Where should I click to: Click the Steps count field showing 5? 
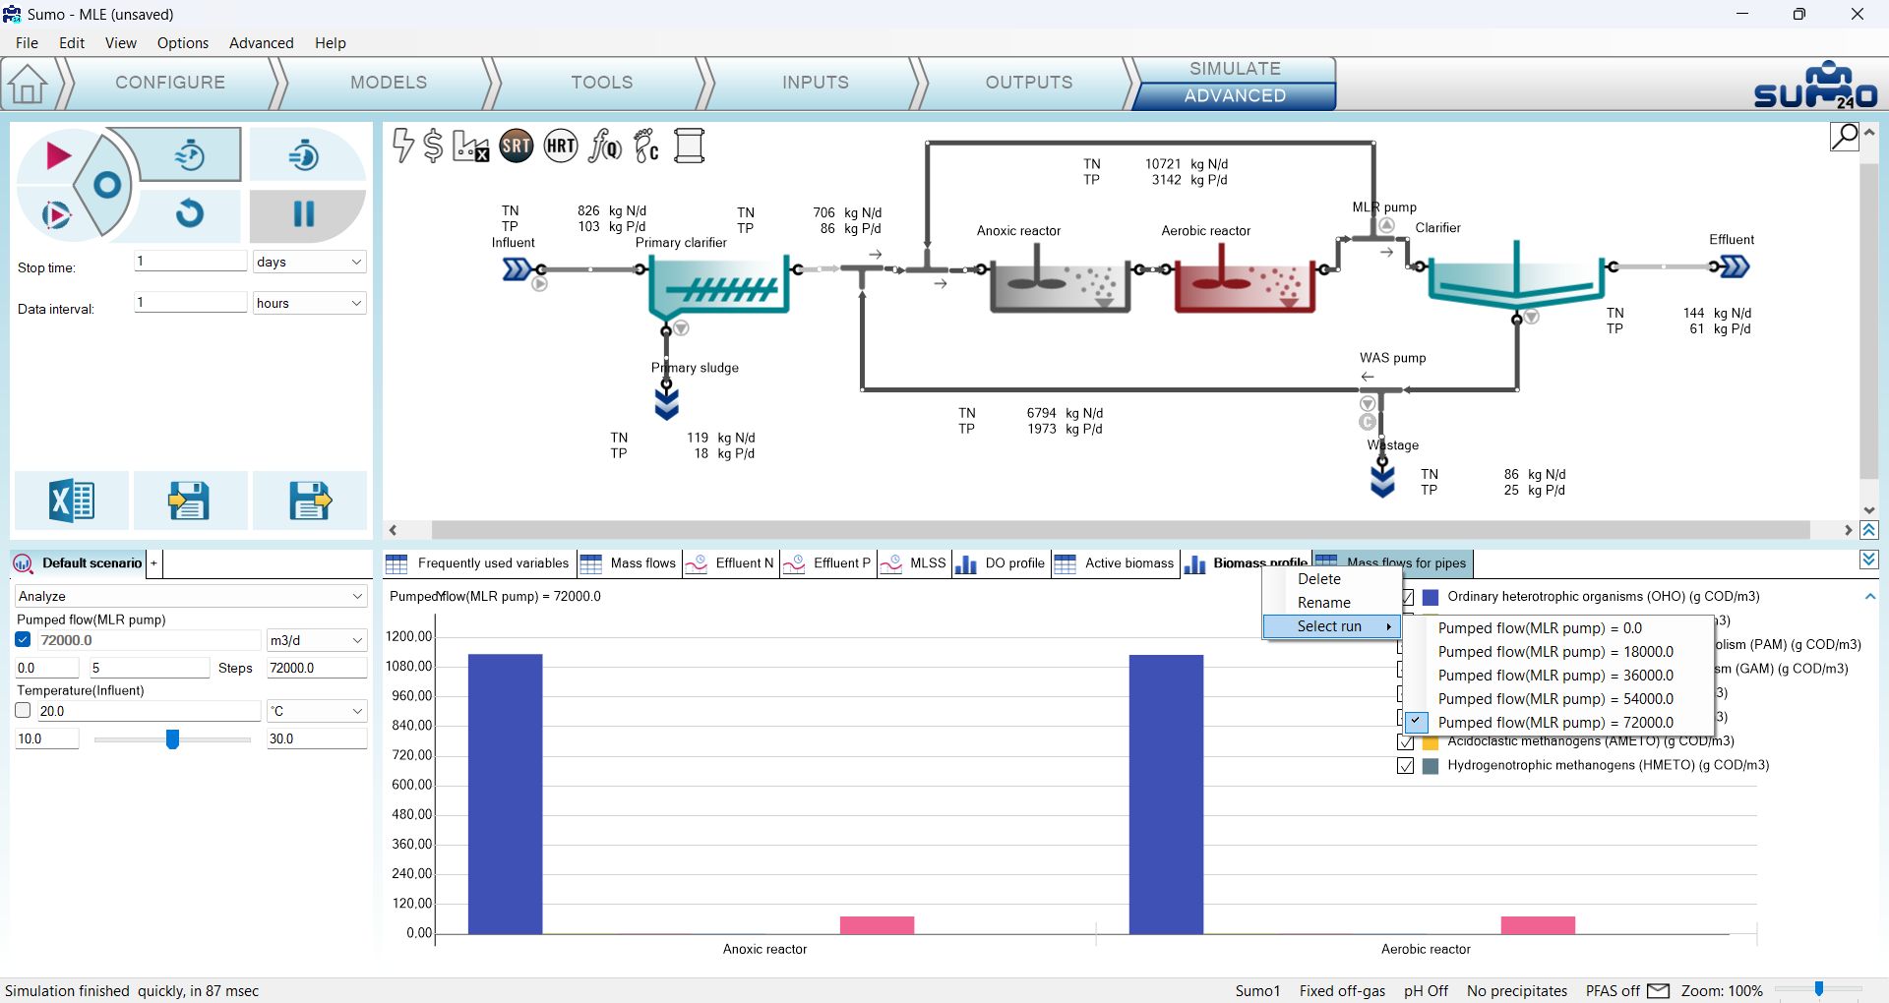(x=149, y=668)
